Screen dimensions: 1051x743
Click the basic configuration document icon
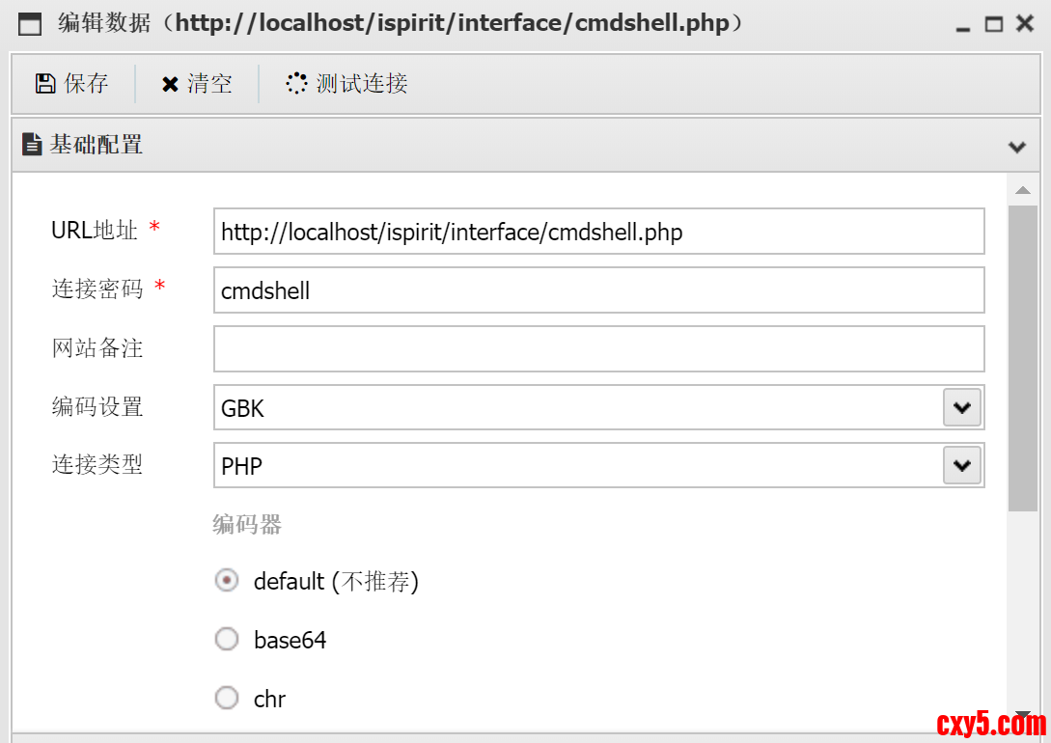click(x=32, y=145)
